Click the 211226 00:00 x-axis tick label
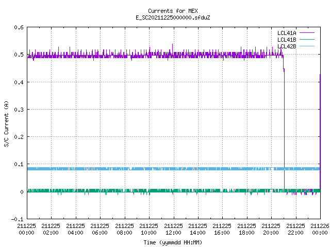 coord(320,230)
